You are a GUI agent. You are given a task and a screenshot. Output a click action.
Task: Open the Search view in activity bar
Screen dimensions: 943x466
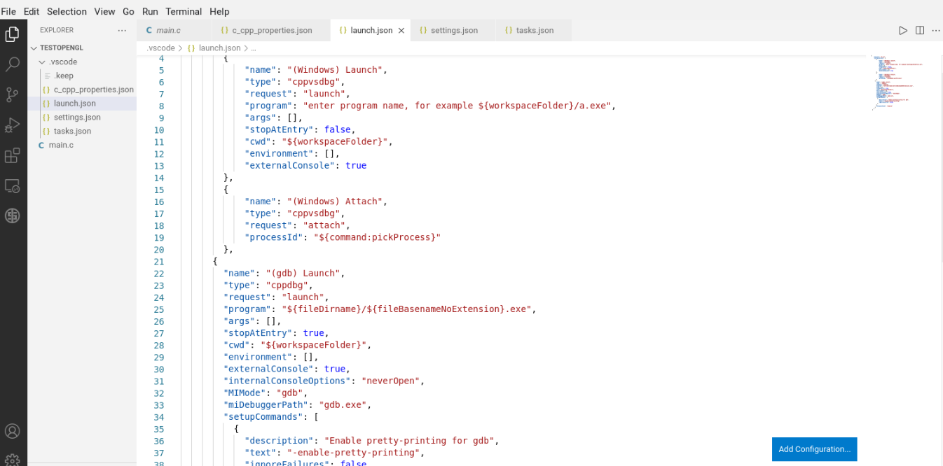(x=12, y=64)
